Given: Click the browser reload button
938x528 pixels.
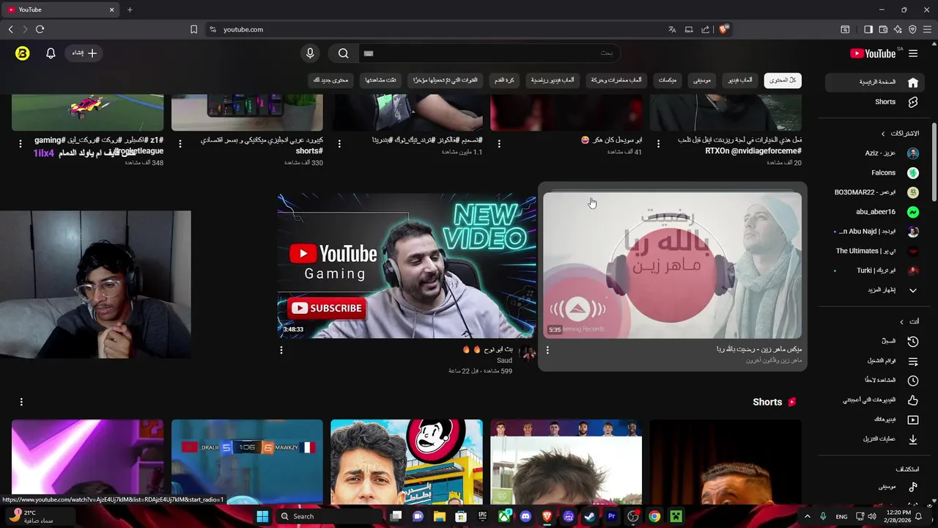Looking at the screenshot, I should (x=40, y=29).
